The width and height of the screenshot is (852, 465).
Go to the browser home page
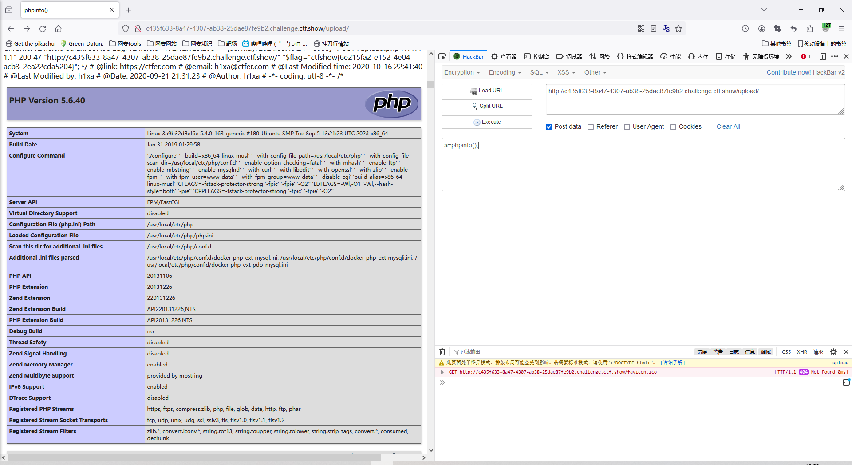point(58,28)
